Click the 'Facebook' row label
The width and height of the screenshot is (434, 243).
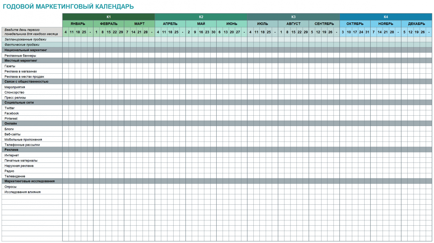[x=32, y=113]
